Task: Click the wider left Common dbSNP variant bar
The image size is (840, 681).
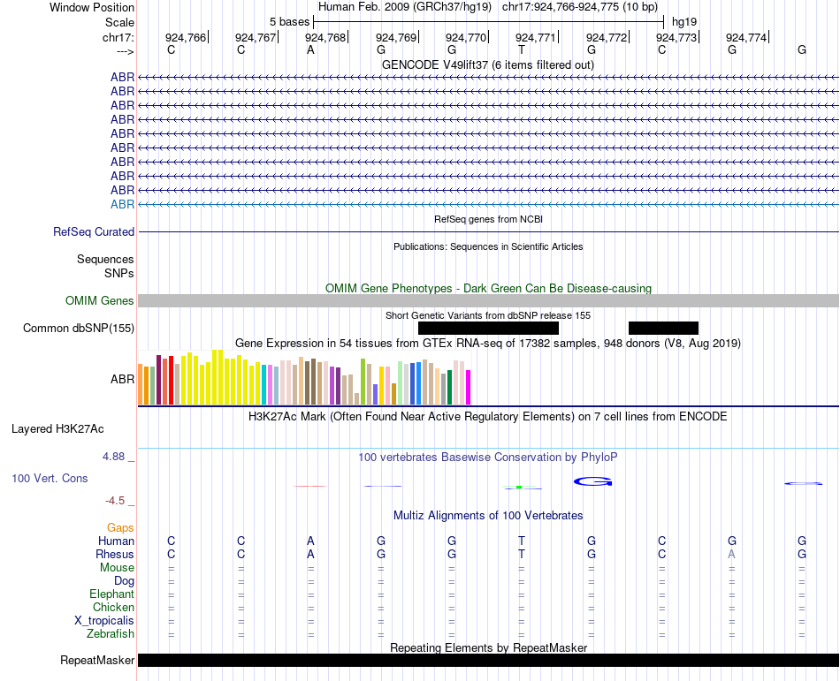Action: [x=488, y=328]
